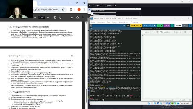This screenshot has height=109, width=193.
Task: Open the VirtualBox Ввод menu
Action: (x=115, y=22)
